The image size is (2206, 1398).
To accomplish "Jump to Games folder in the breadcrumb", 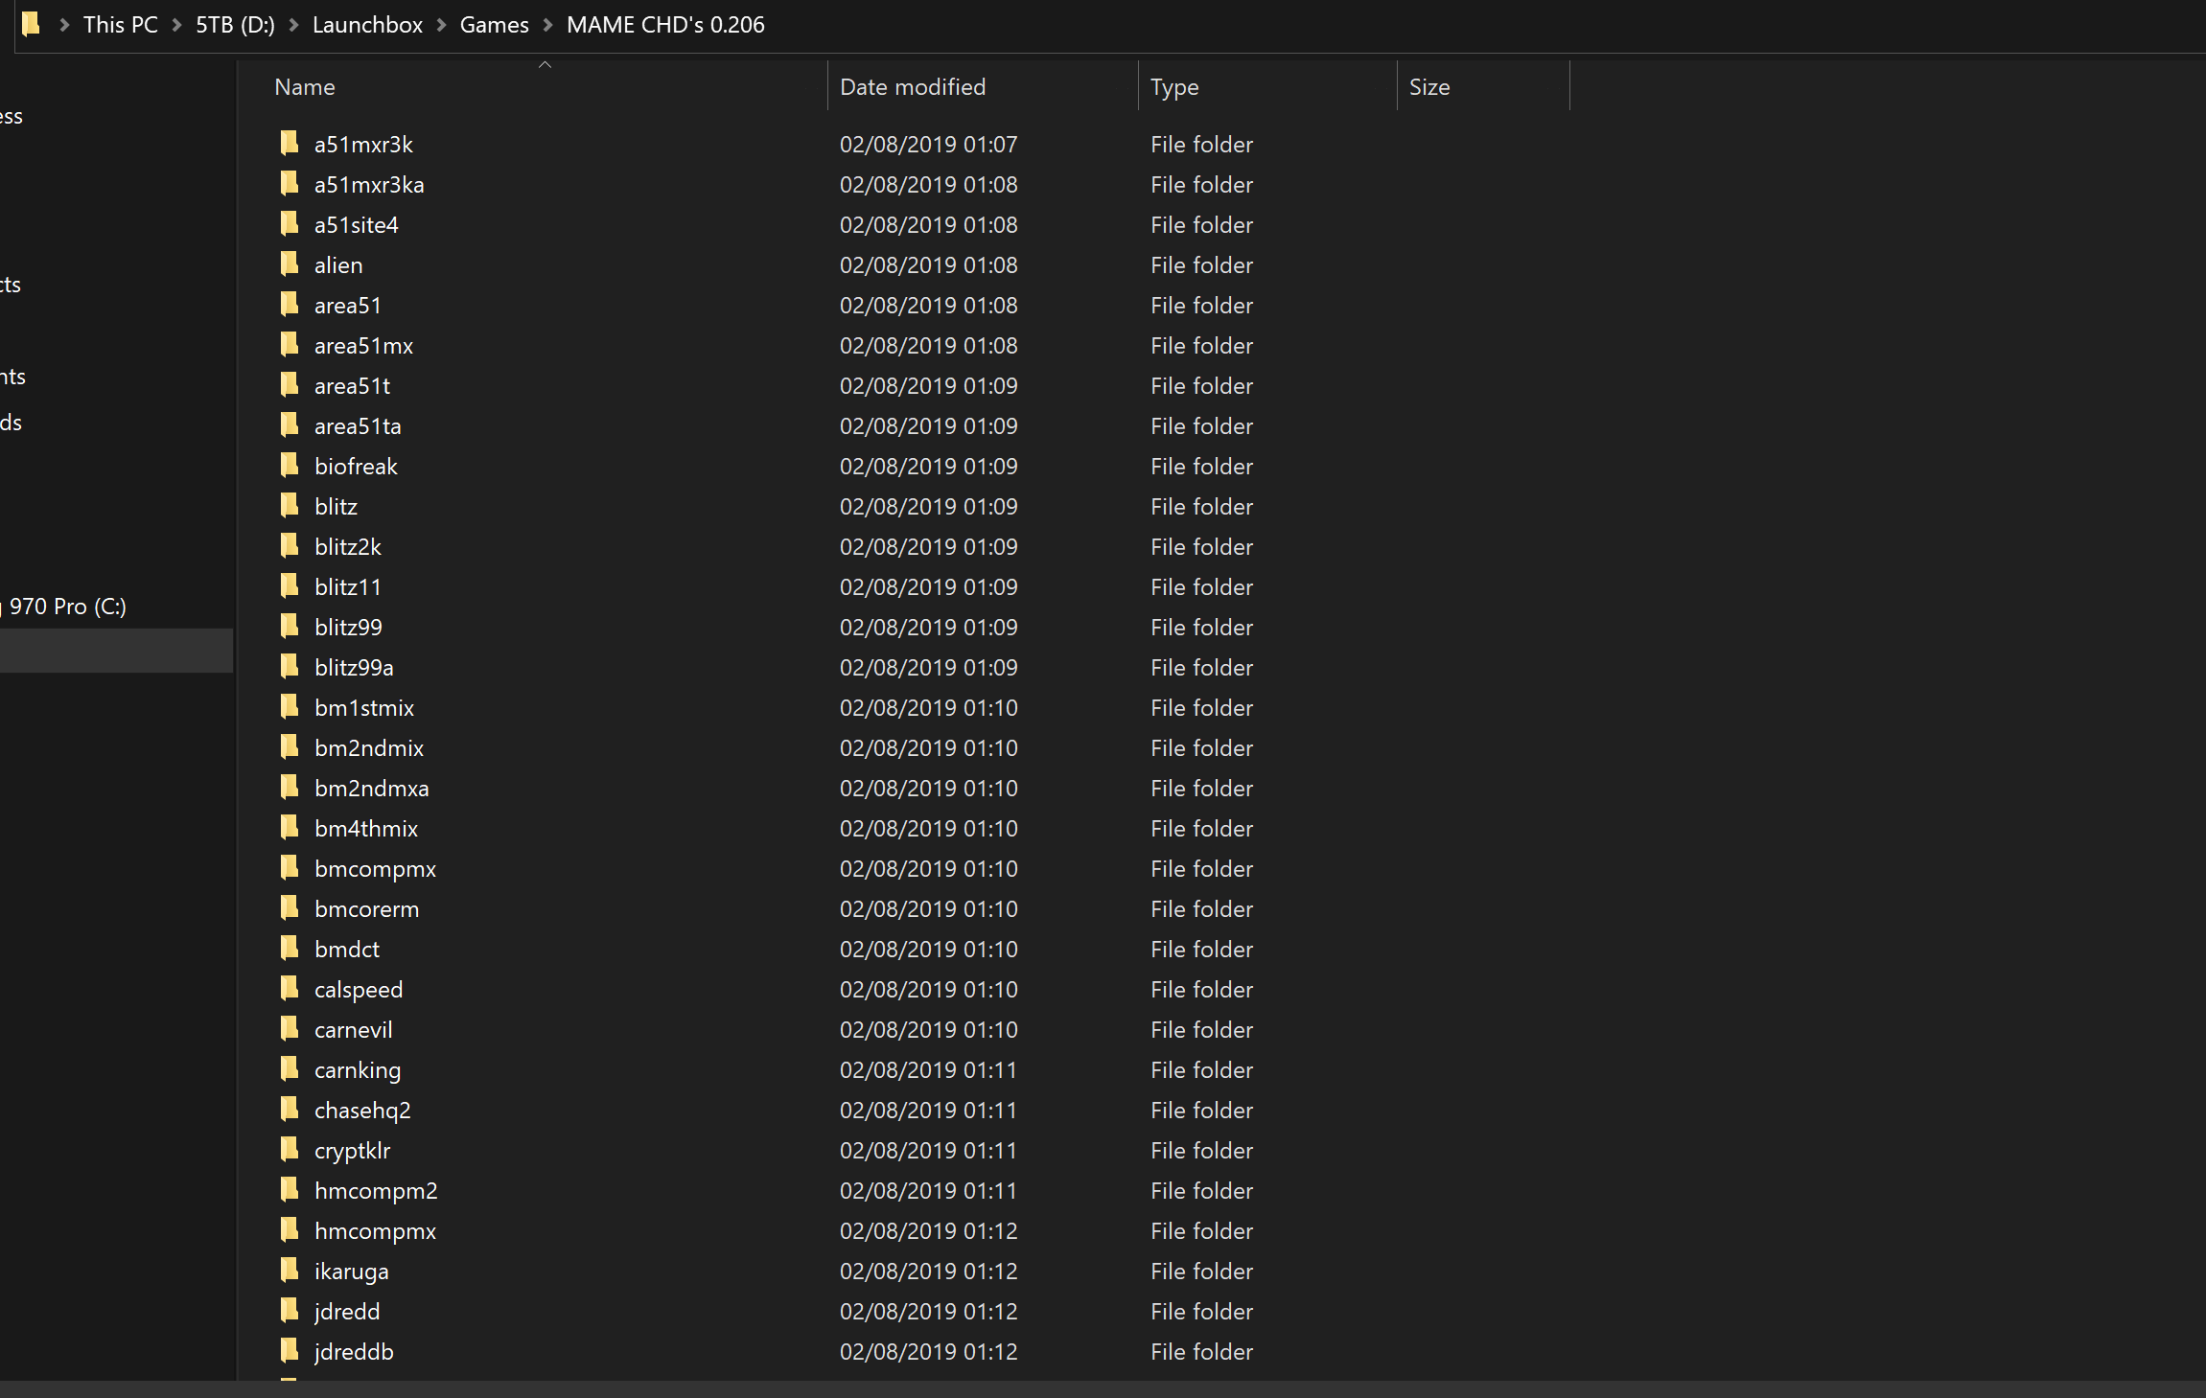I will pyautogui.click(x=495, y=25).
